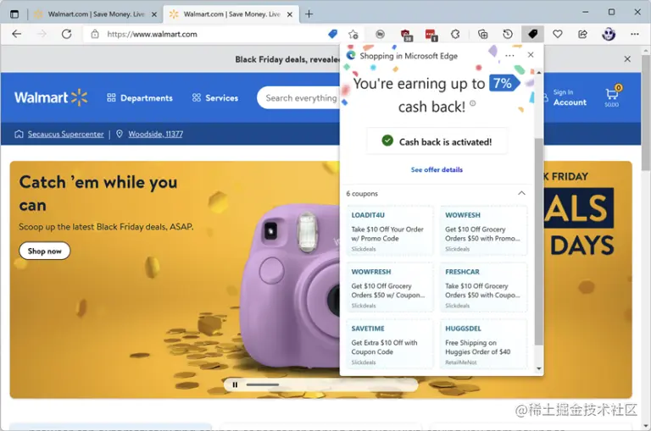The image size is (651, 431).
Task: Close the second Walmart.com tab
Action: [x=290, y=14]
